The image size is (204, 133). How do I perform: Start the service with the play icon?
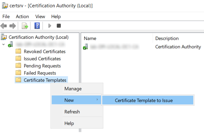(50, 26)
